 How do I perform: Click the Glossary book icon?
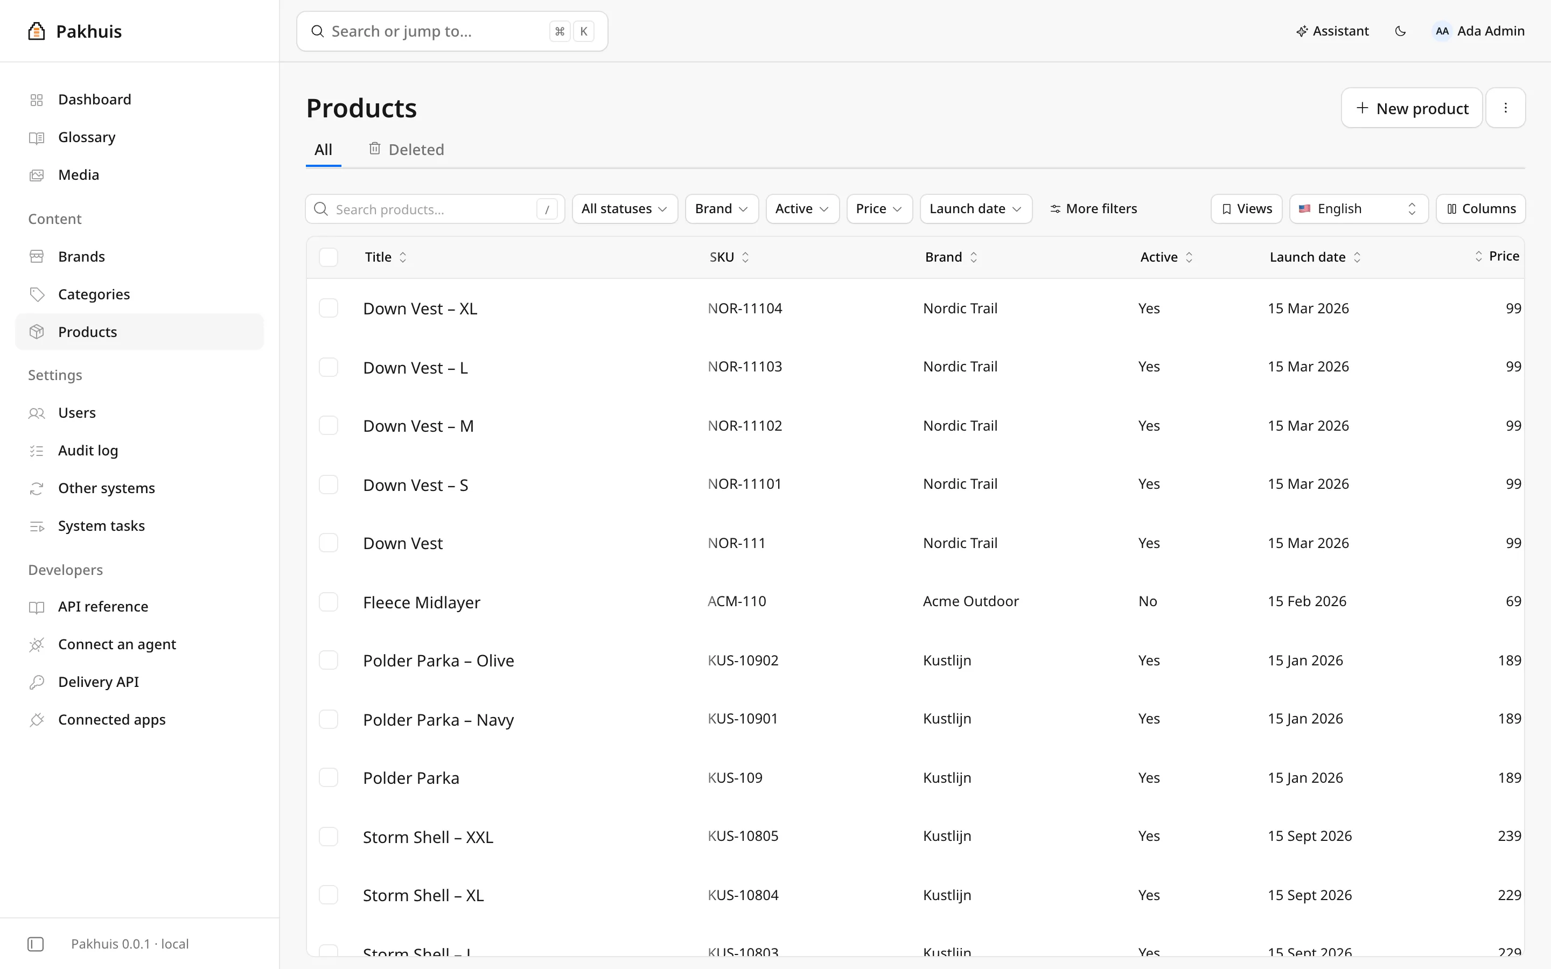click(37, 138)
